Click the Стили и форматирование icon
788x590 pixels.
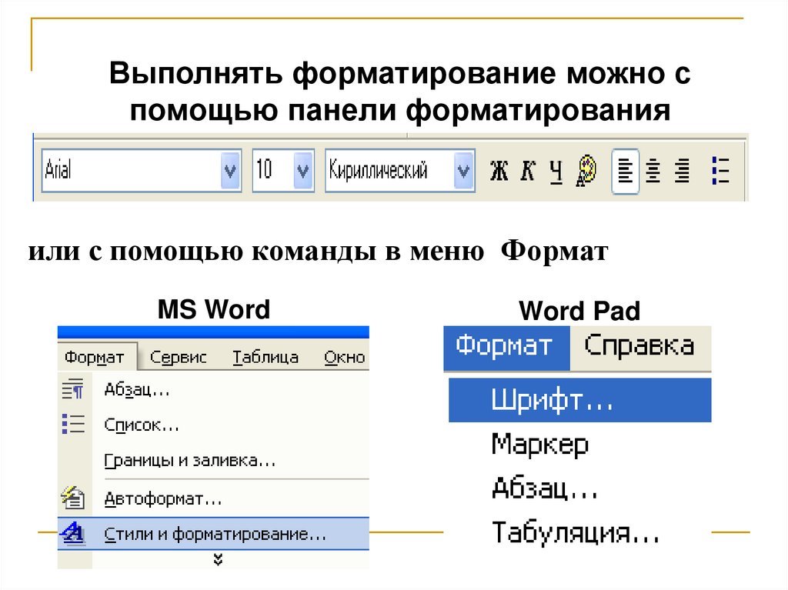point(73,533)
